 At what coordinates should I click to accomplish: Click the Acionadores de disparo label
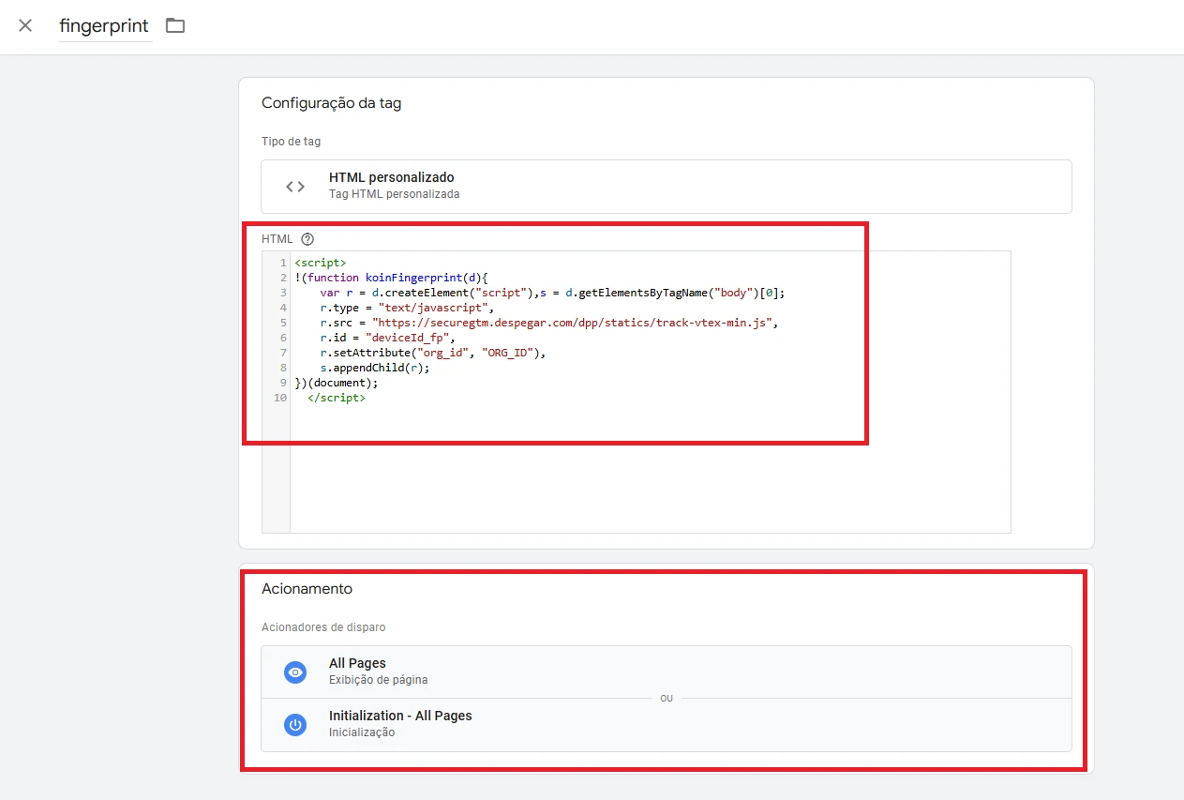coord(323,627)
